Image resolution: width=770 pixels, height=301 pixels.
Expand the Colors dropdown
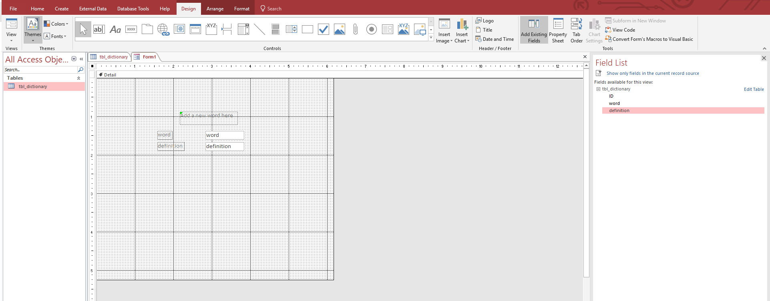(x=56, y=24)
